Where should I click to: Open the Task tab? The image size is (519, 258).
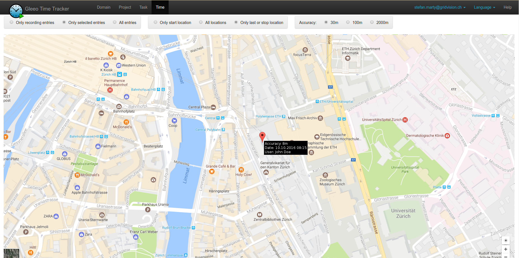click(143, 7)
